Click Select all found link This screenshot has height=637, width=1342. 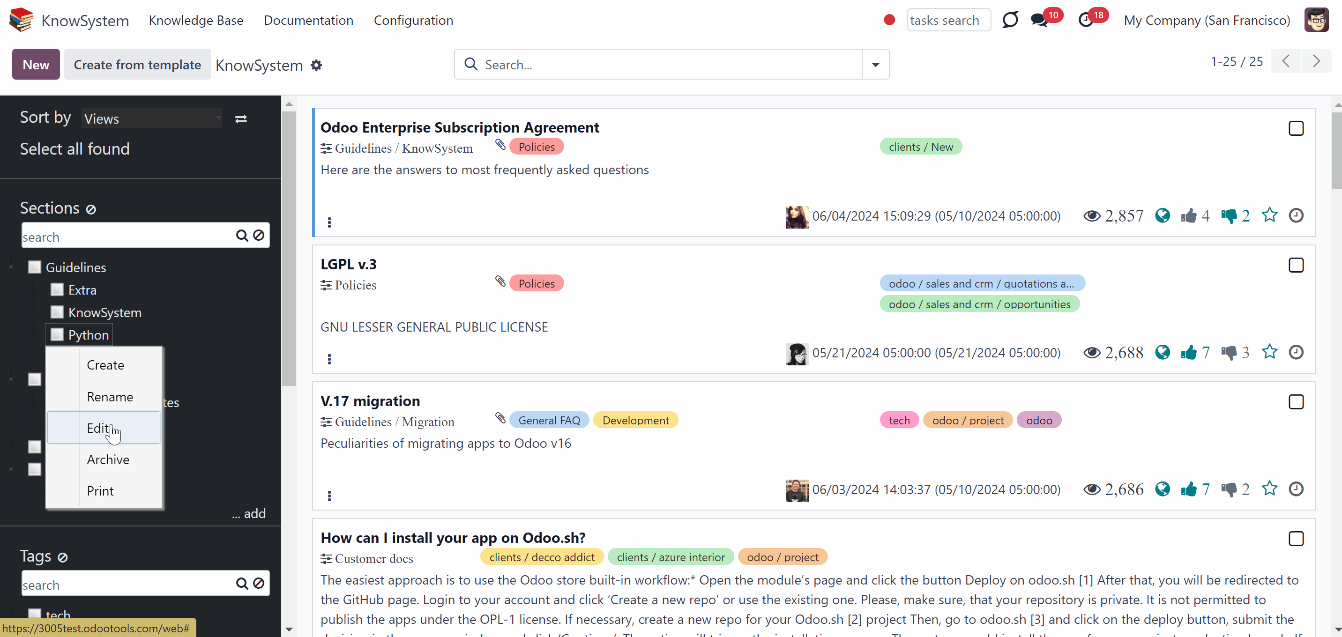pos(75,149)
